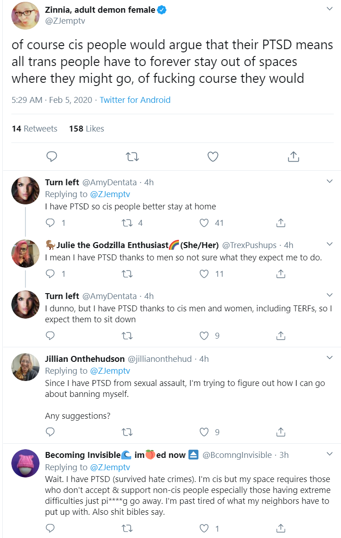
Task: Retweet the Becoming Invisible reply
Action: (127, 528)
